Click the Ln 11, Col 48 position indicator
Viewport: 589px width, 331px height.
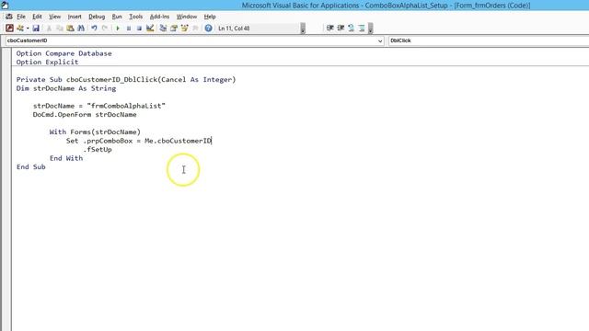tap(234, 29)
